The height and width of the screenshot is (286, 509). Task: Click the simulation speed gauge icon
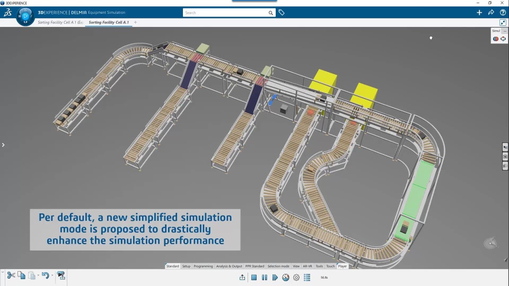click(x=286, y=277)
